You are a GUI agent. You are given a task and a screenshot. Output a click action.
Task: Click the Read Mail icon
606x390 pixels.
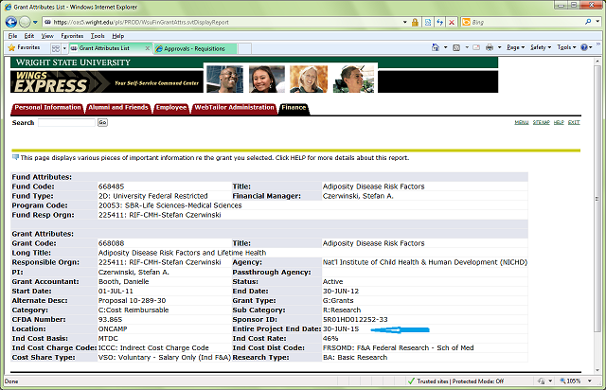(x=476, y=47)
